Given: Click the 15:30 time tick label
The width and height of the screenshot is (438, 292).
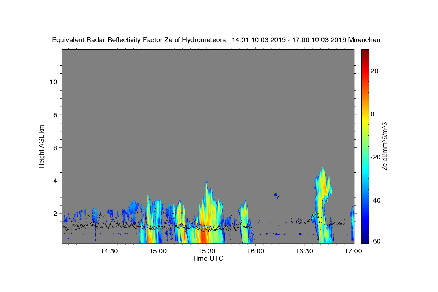Looking at the screenshot, I should pos(207,251).
